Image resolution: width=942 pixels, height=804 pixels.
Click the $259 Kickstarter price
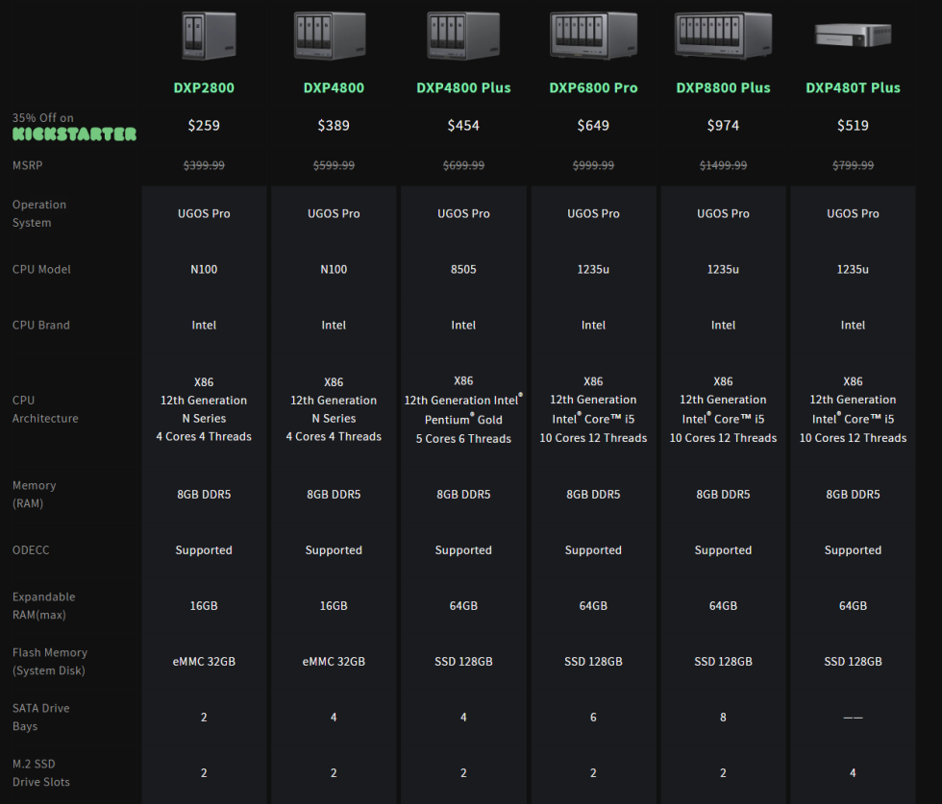204,126
